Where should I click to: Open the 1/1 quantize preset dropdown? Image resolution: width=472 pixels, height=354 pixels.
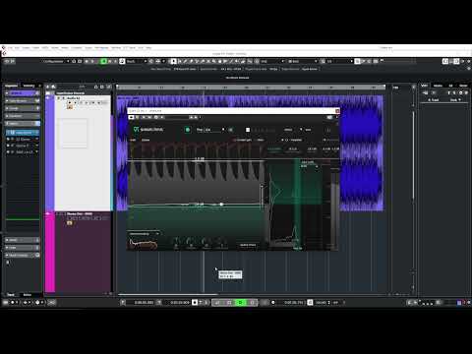(339, 61)
